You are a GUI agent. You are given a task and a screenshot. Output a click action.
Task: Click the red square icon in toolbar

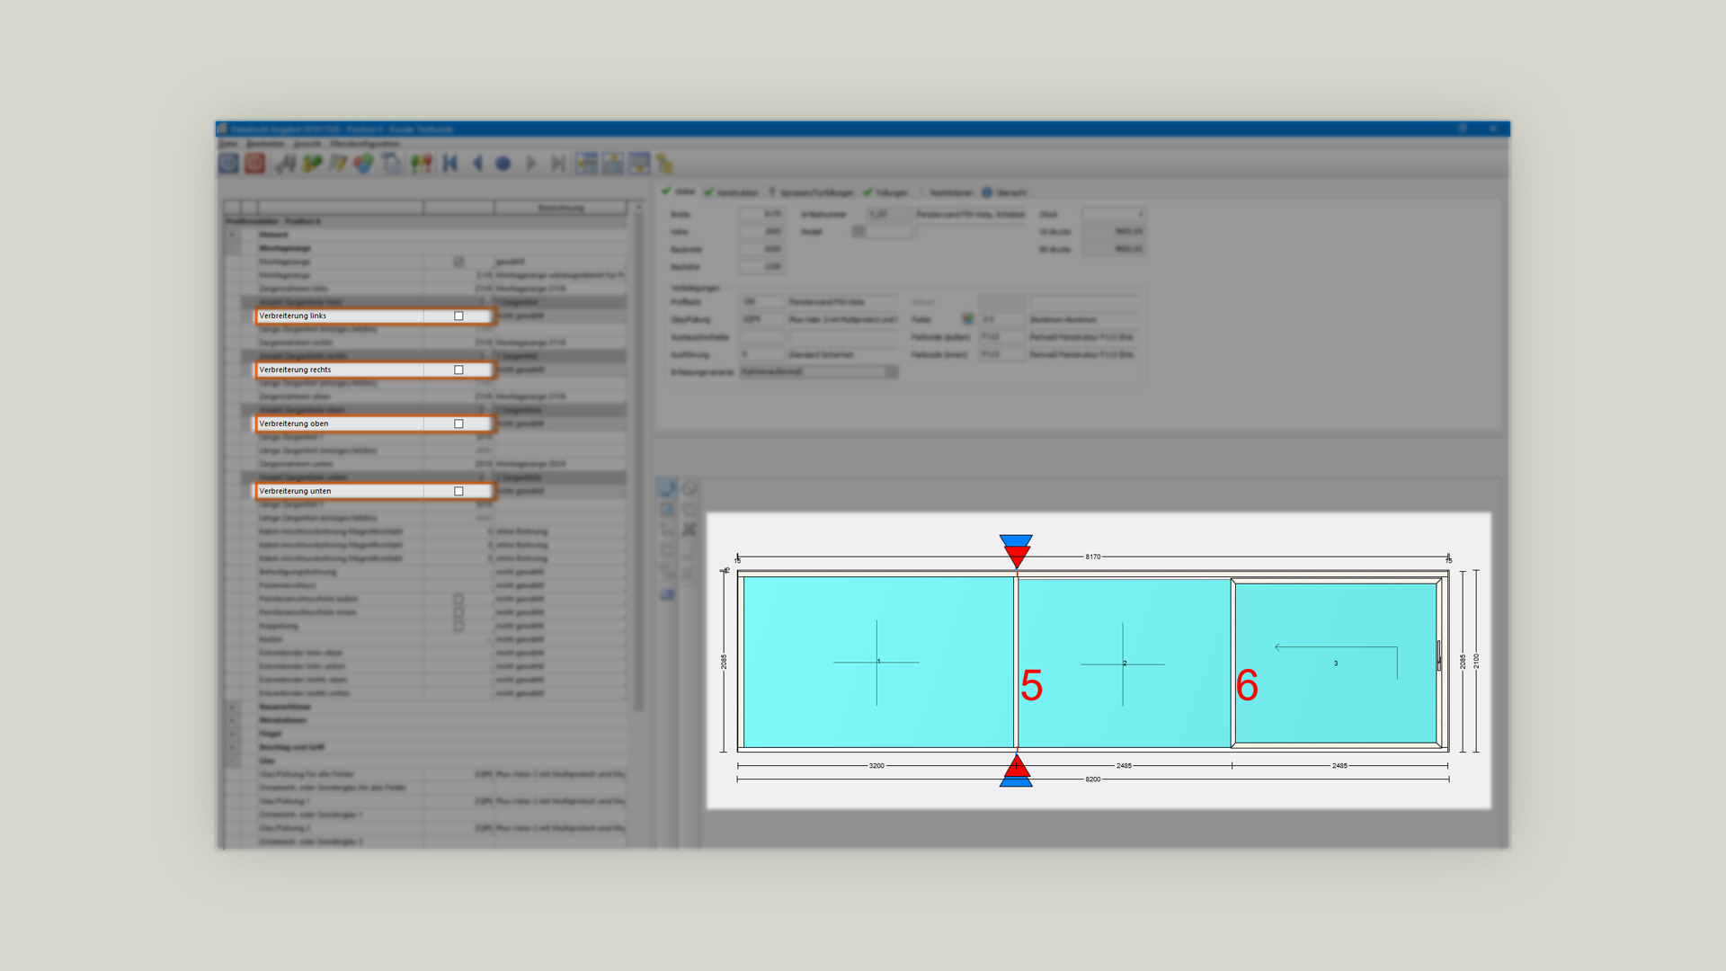(x=255, y=163)
